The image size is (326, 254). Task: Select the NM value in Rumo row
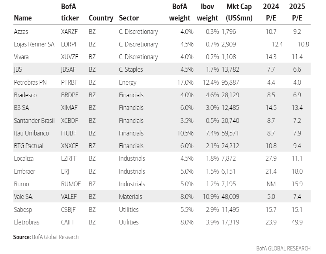coord(272,184)
